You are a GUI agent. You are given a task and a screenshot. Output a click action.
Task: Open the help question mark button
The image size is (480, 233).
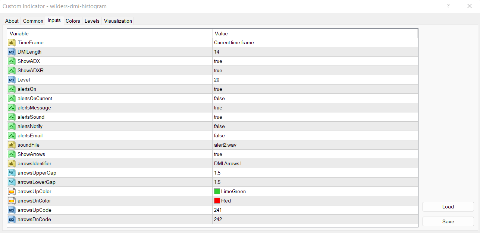click(x=448, y=6)
